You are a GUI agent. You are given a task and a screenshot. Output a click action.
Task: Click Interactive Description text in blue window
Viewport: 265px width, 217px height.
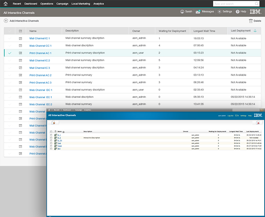coord(91,138)
